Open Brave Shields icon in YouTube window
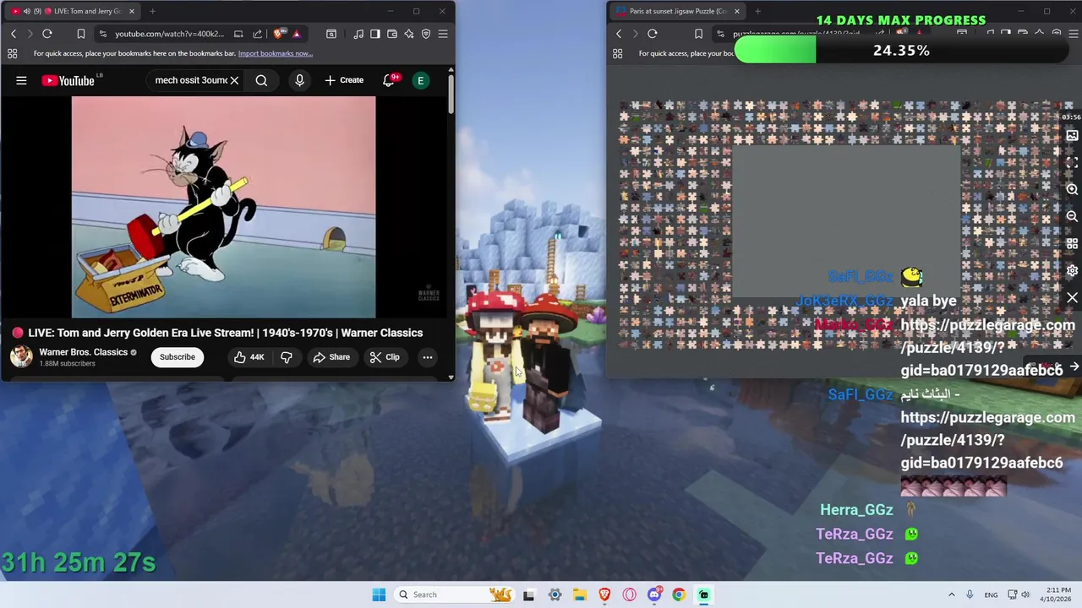 pos(278,34)
